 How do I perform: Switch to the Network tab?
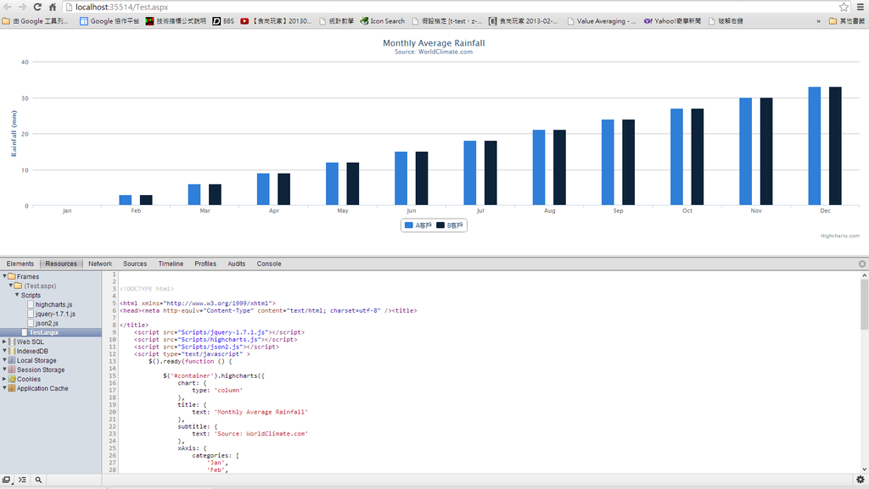tap(100, 264)
